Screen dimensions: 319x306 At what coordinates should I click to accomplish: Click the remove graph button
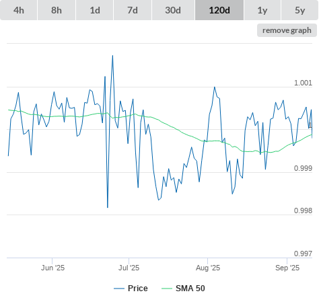click(287, 30)
